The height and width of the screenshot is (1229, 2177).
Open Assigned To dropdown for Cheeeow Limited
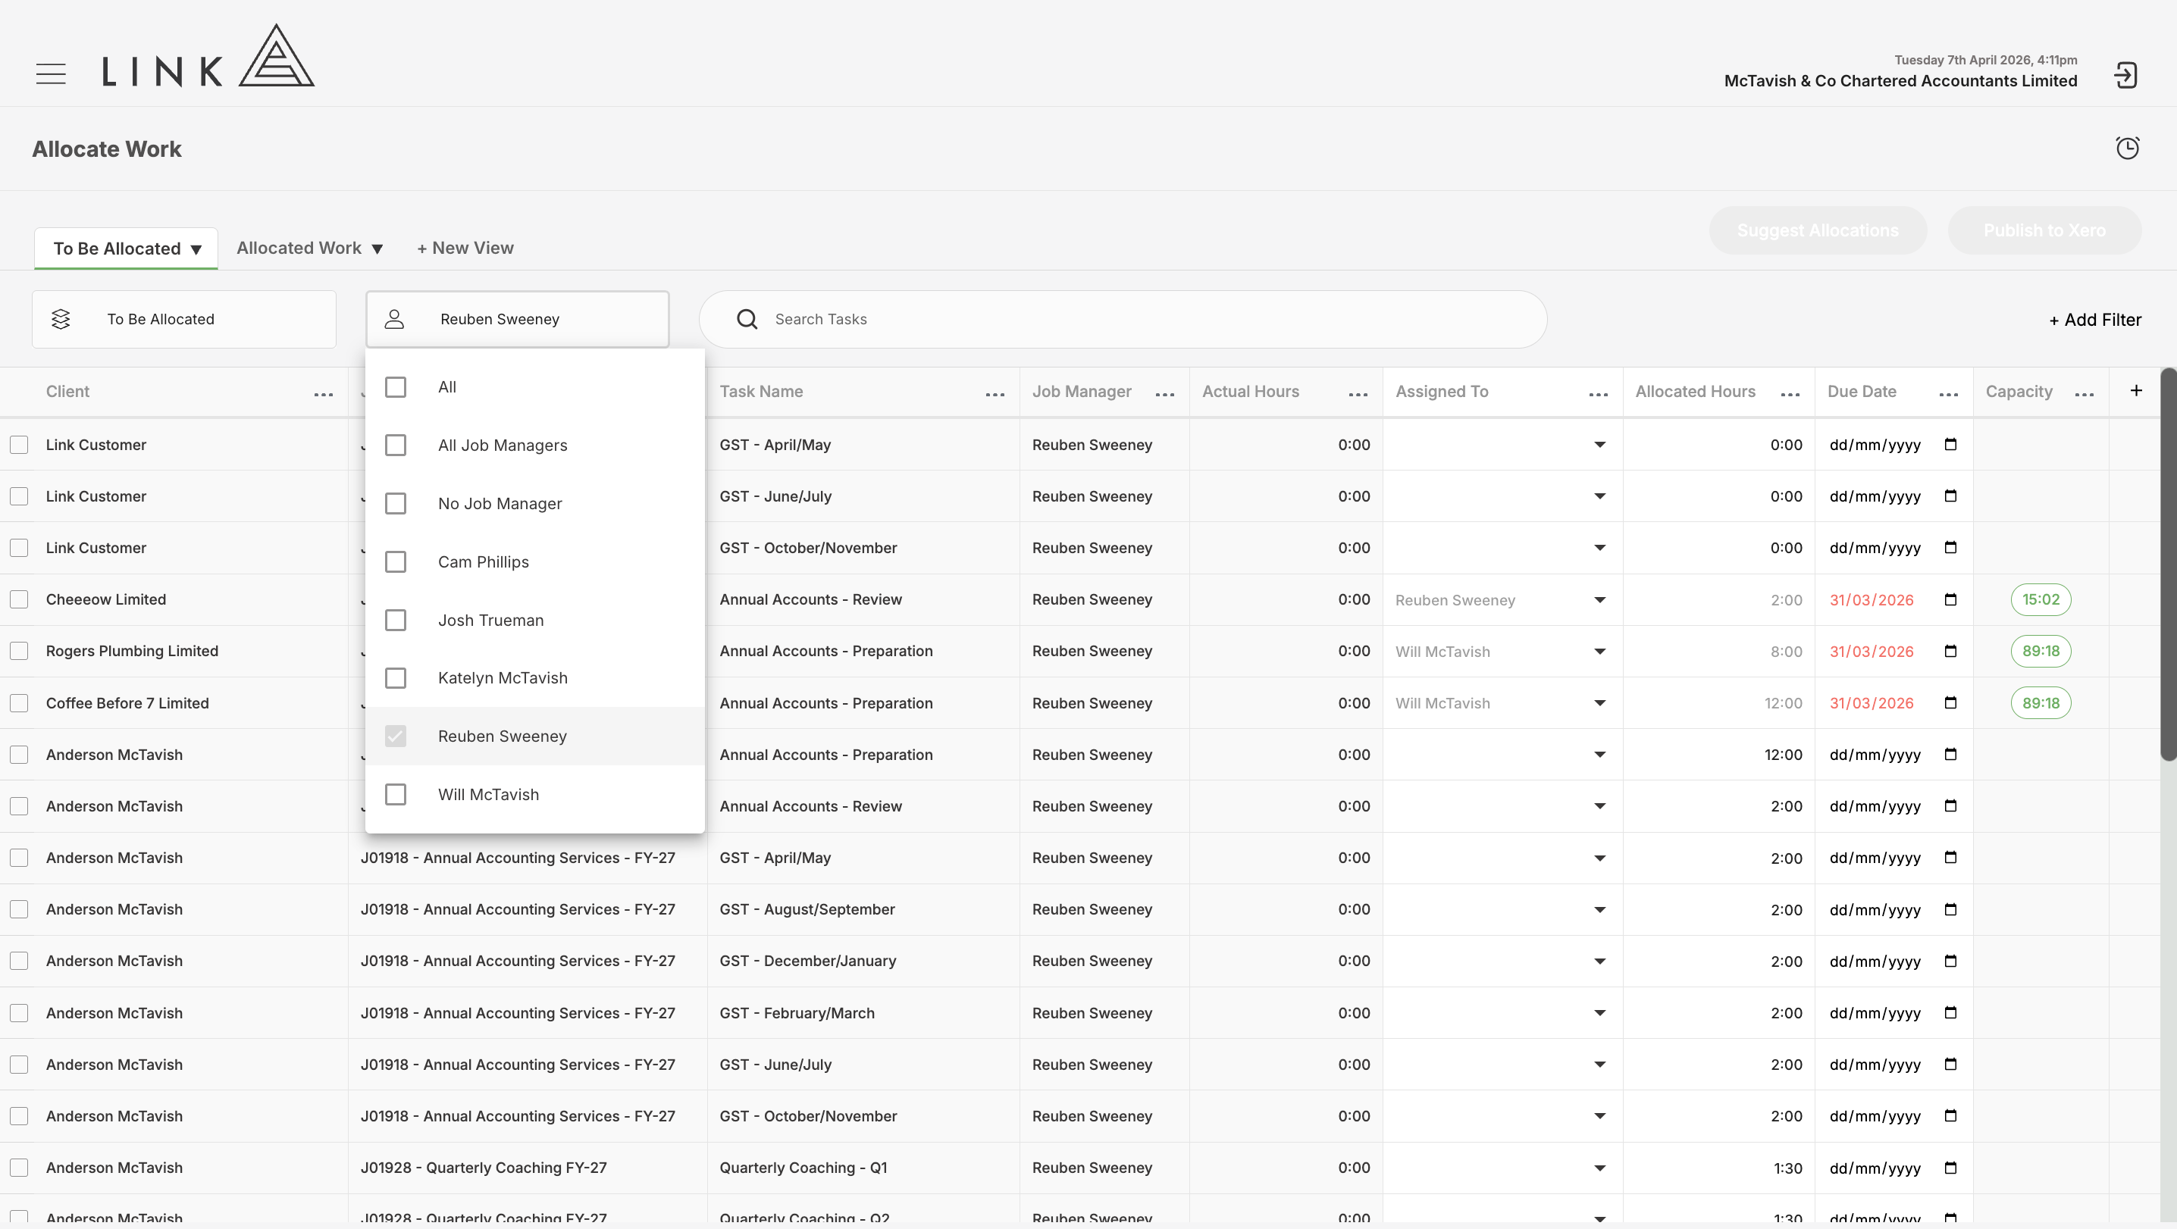click(x=1599, y=599)
